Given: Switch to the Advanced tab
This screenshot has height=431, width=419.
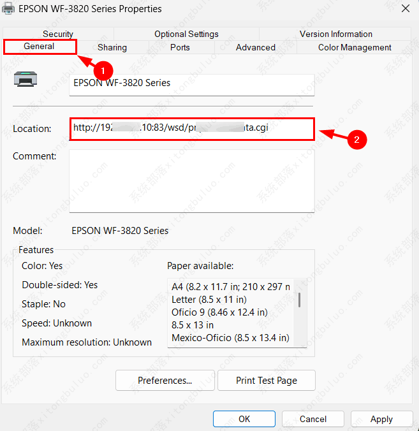Looking at the screenshot, I should 255,47.
